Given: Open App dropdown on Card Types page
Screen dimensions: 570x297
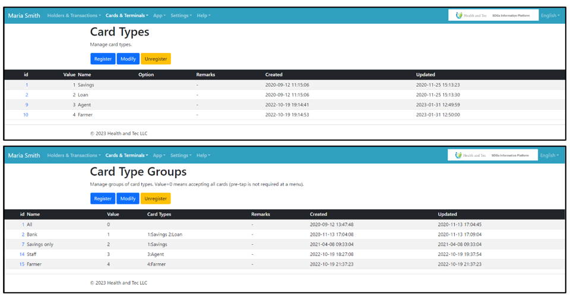Looking at the screenshot, I should click(x=159, y=15).
